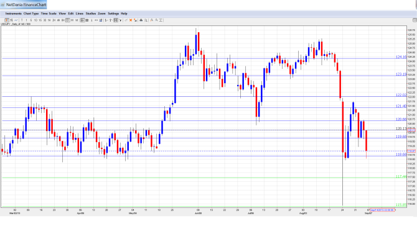Viewport: 417px width, 234px height.
Task: Open the Zoom menu
Action: tap(101, 14)
